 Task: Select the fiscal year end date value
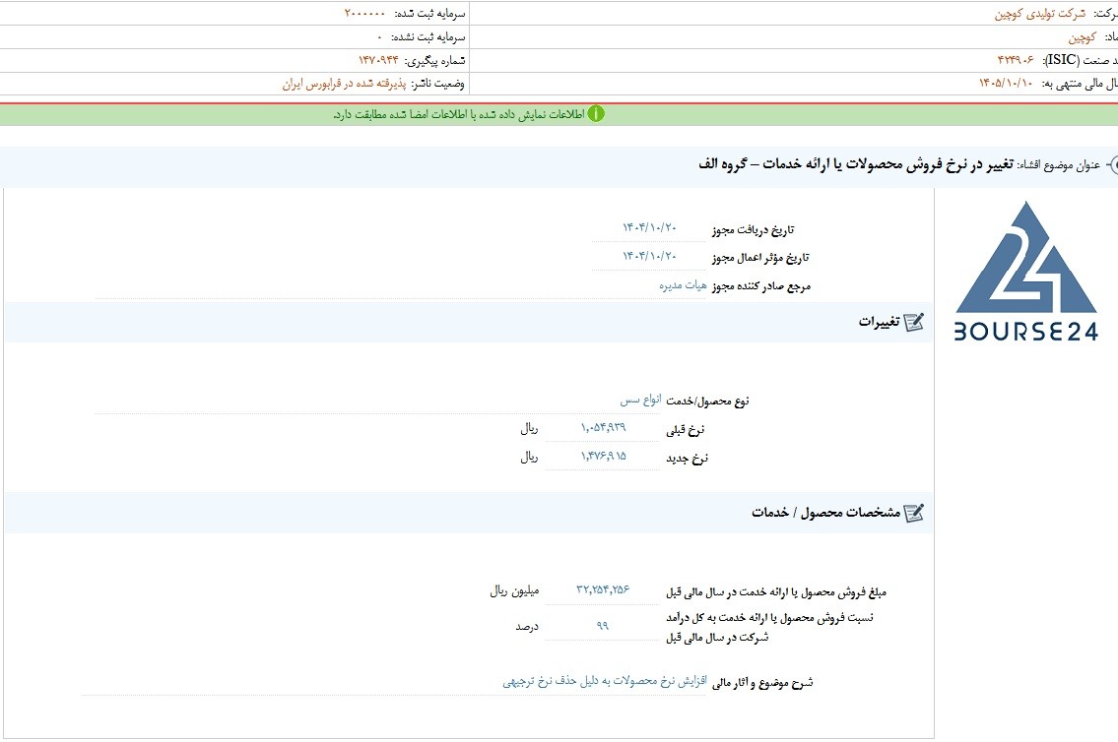tap(1006, 84)
